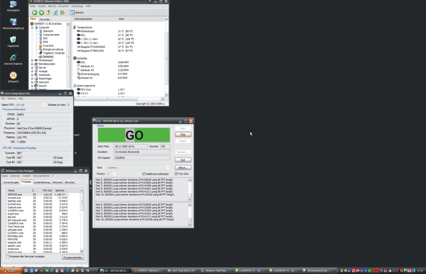
Task: Open Select CPU dropdown in Core Temp
Action: coord(45,105)
